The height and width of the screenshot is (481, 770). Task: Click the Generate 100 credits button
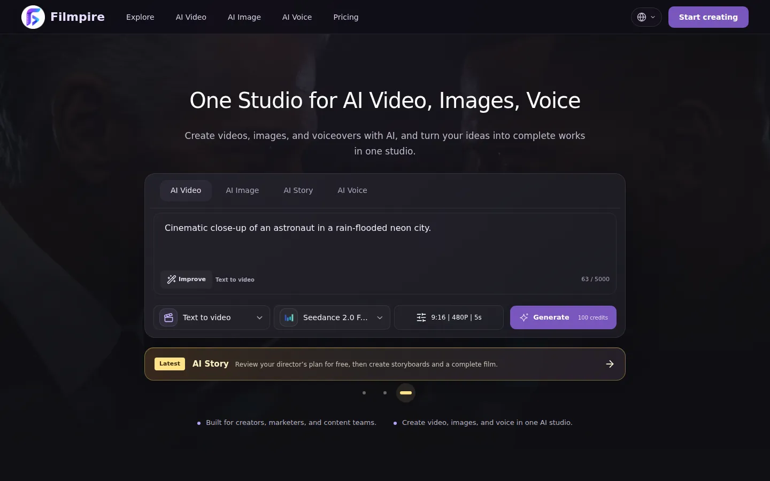click(563, 317)
